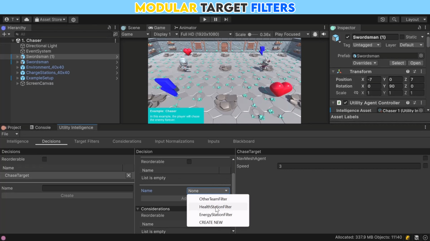Select Directional Light in the Hierarchy
Viewport: 430px width, 241px height.
point(42,46)
